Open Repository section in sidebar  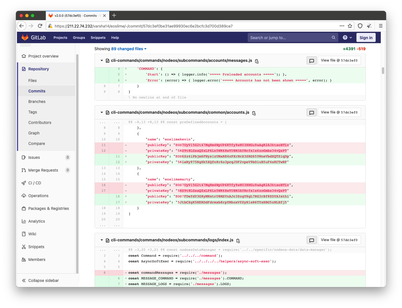(x=39, y=69)
